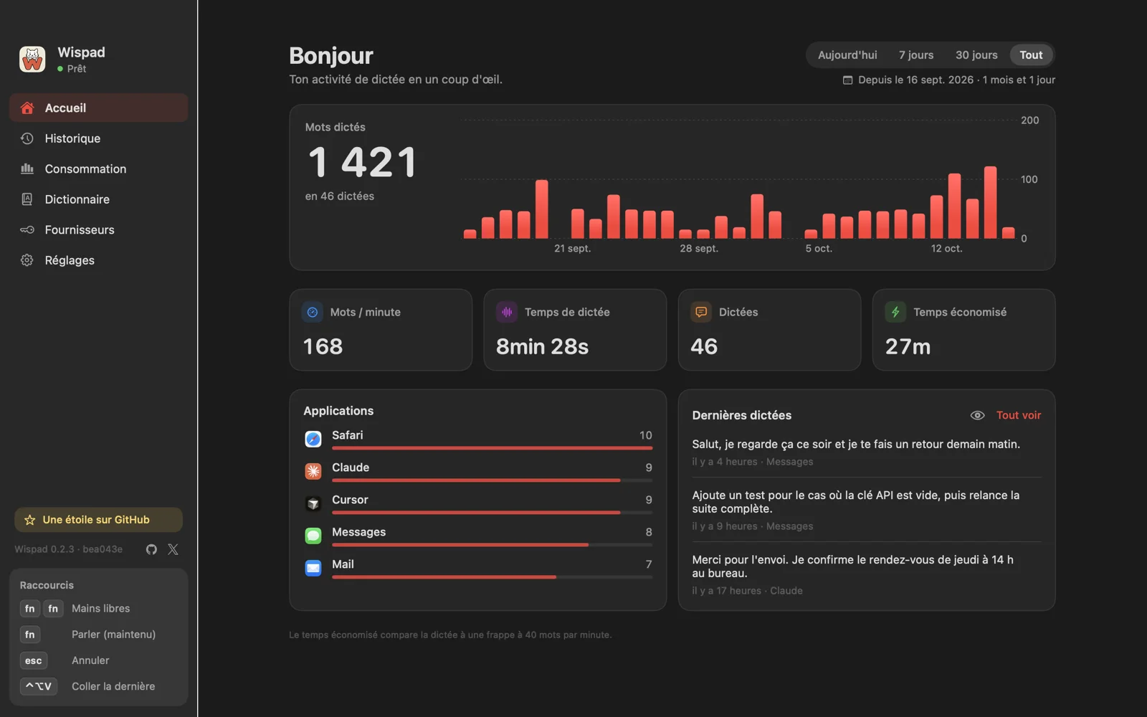Click the Wispad app logo
The width and height of the screenshot is (1147, 717).
32,60
